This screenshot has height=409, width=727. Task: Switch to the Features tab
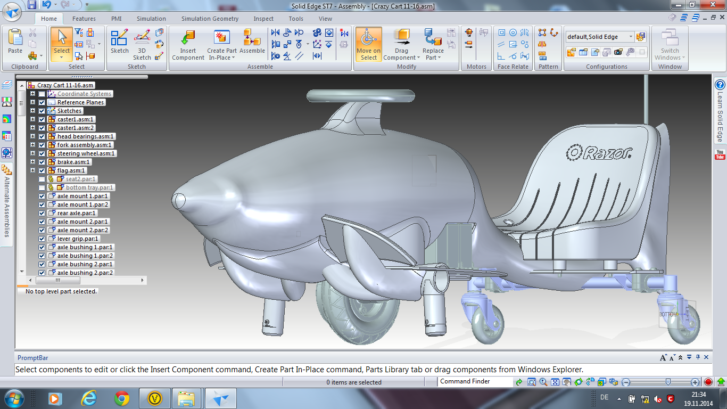coord(84,19)
